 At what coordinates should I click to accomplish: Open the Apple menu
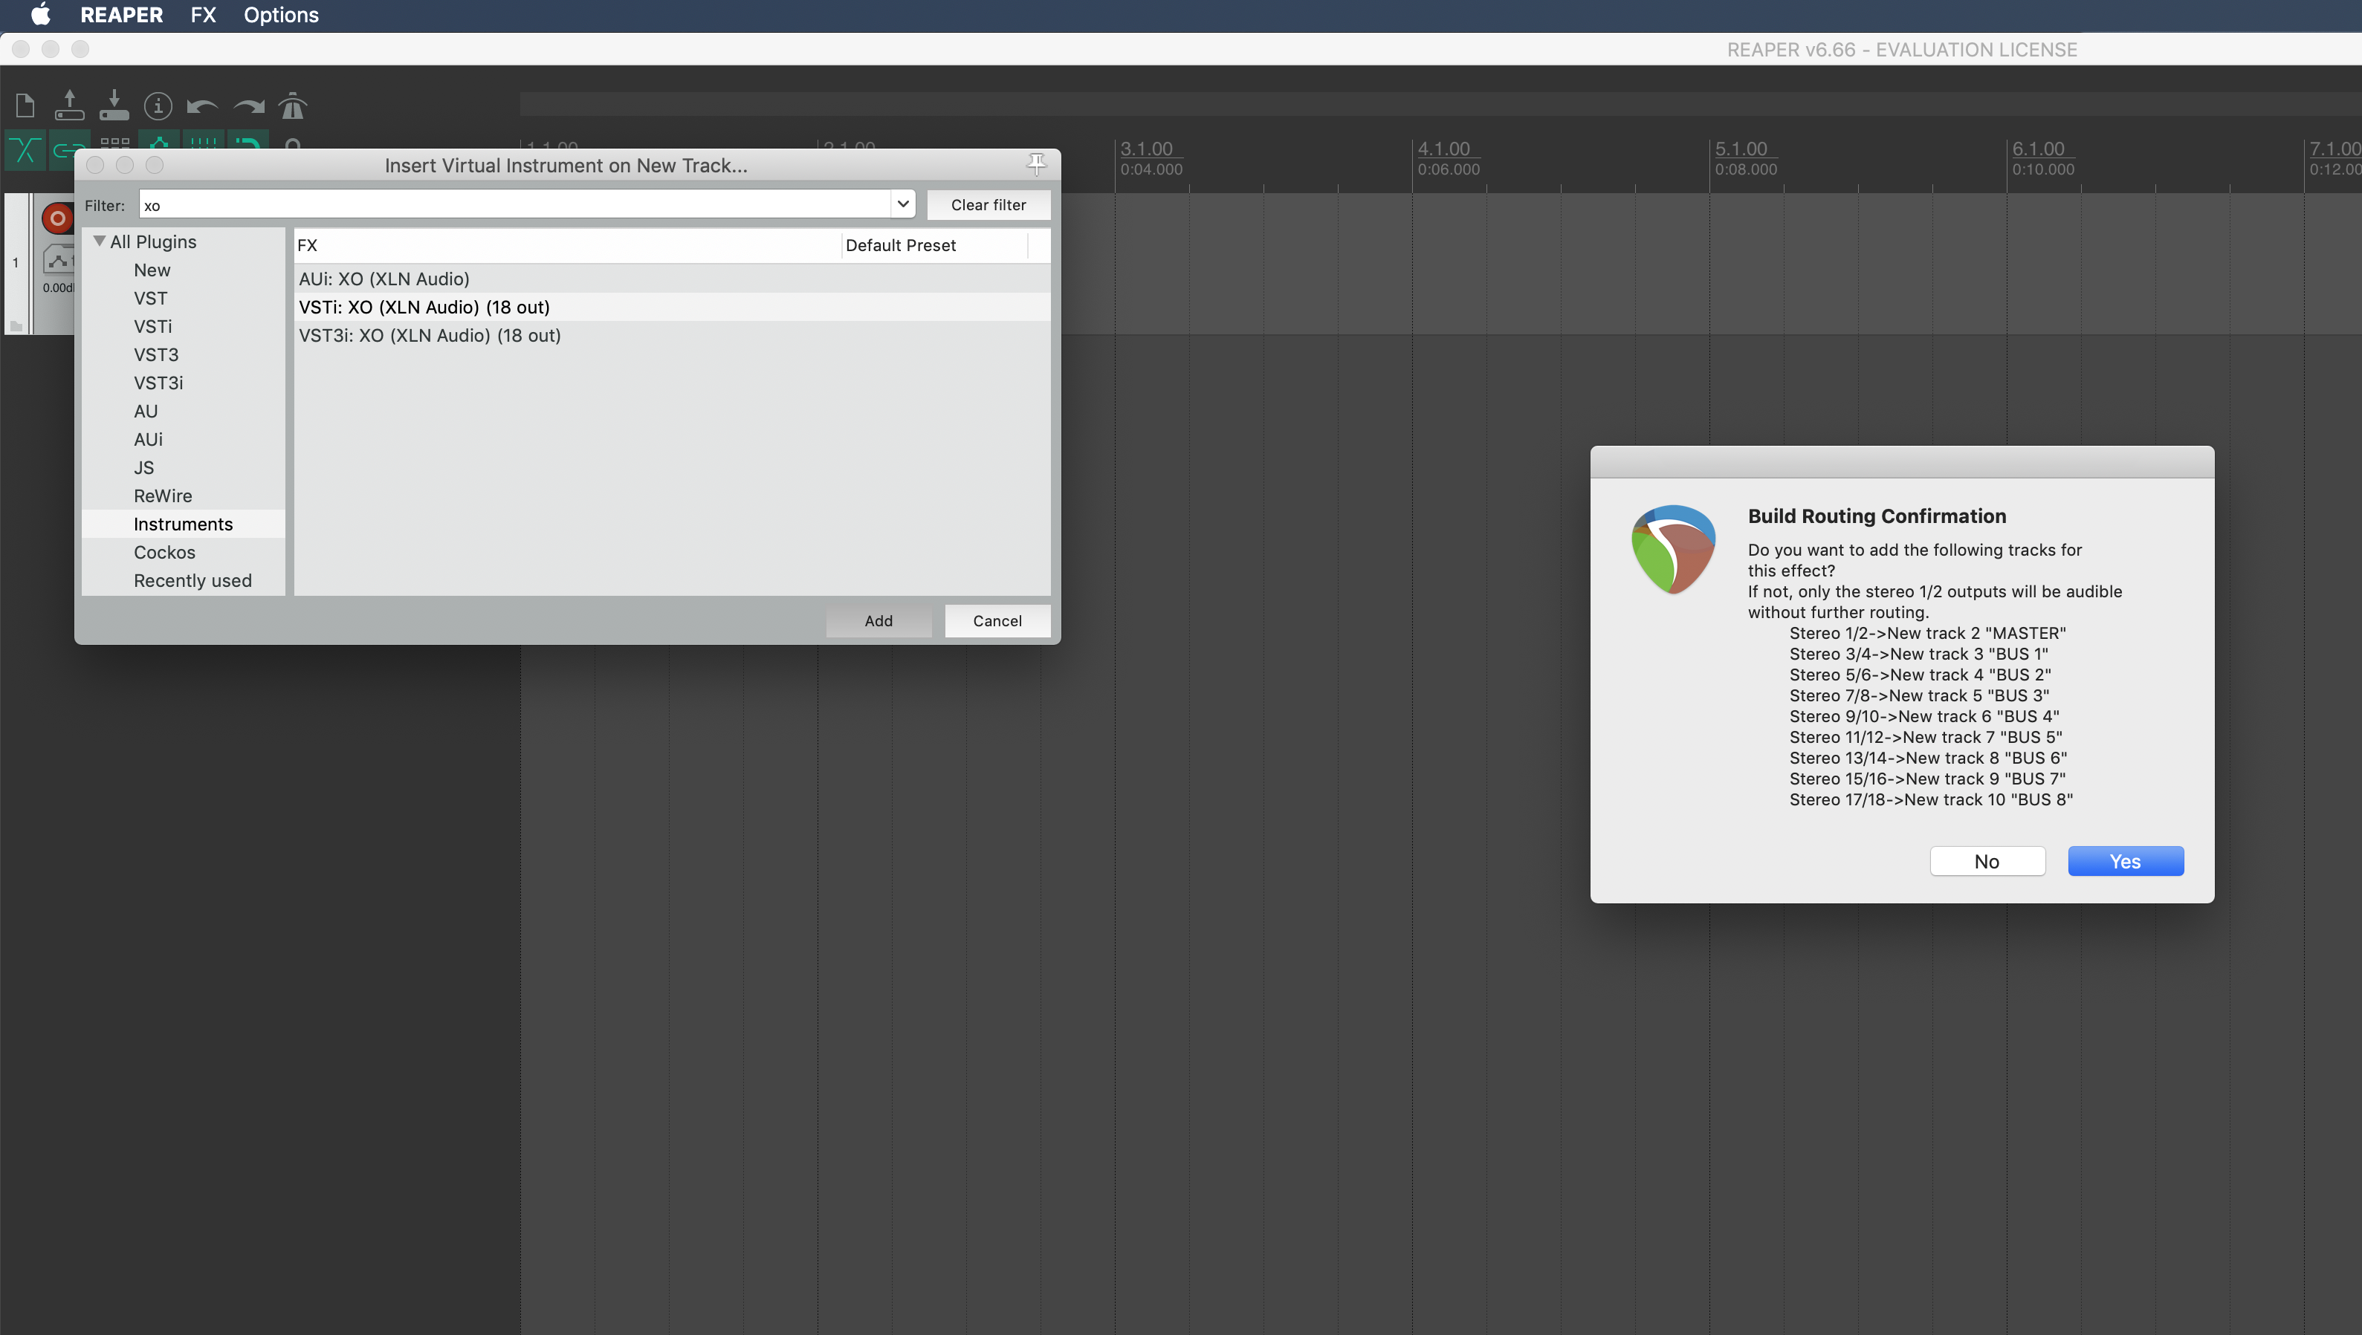point(40,15)
